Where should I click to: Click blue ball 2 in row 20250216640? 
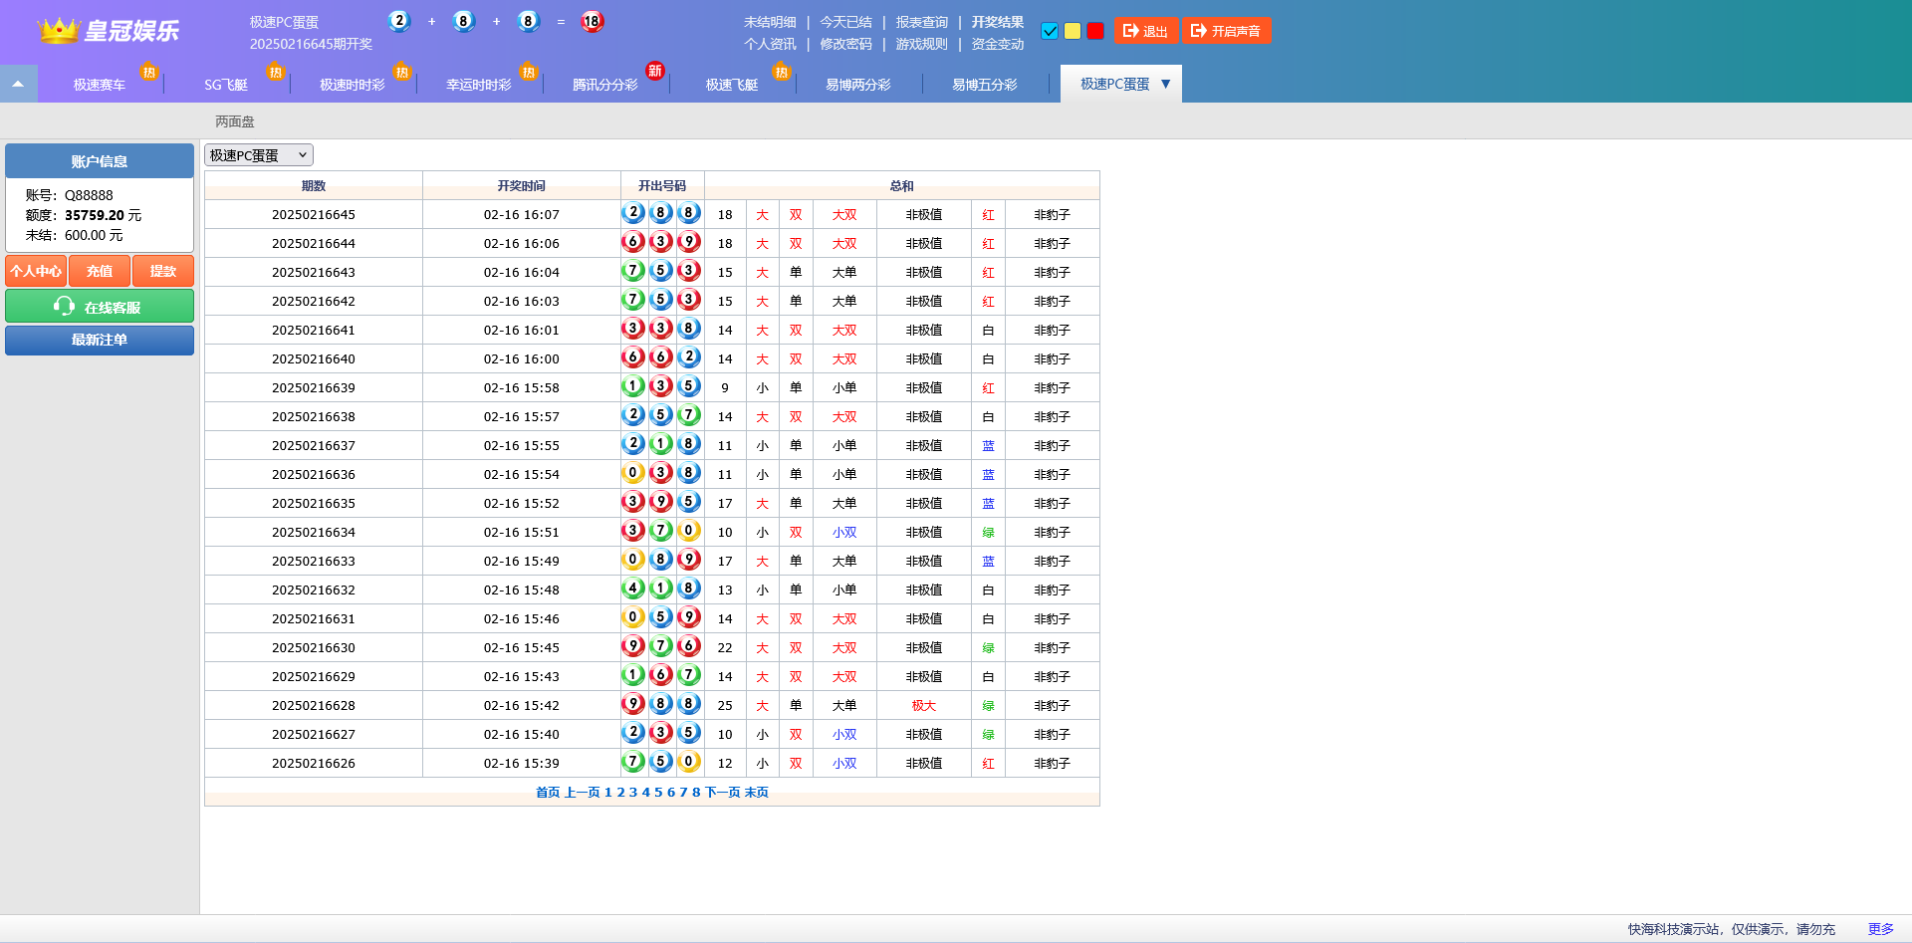(688, 357)
